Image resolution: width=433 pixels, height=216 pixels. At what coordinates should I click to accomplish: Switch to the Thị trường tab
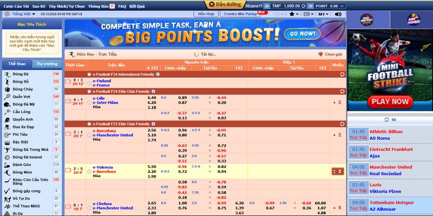(47, 64)
